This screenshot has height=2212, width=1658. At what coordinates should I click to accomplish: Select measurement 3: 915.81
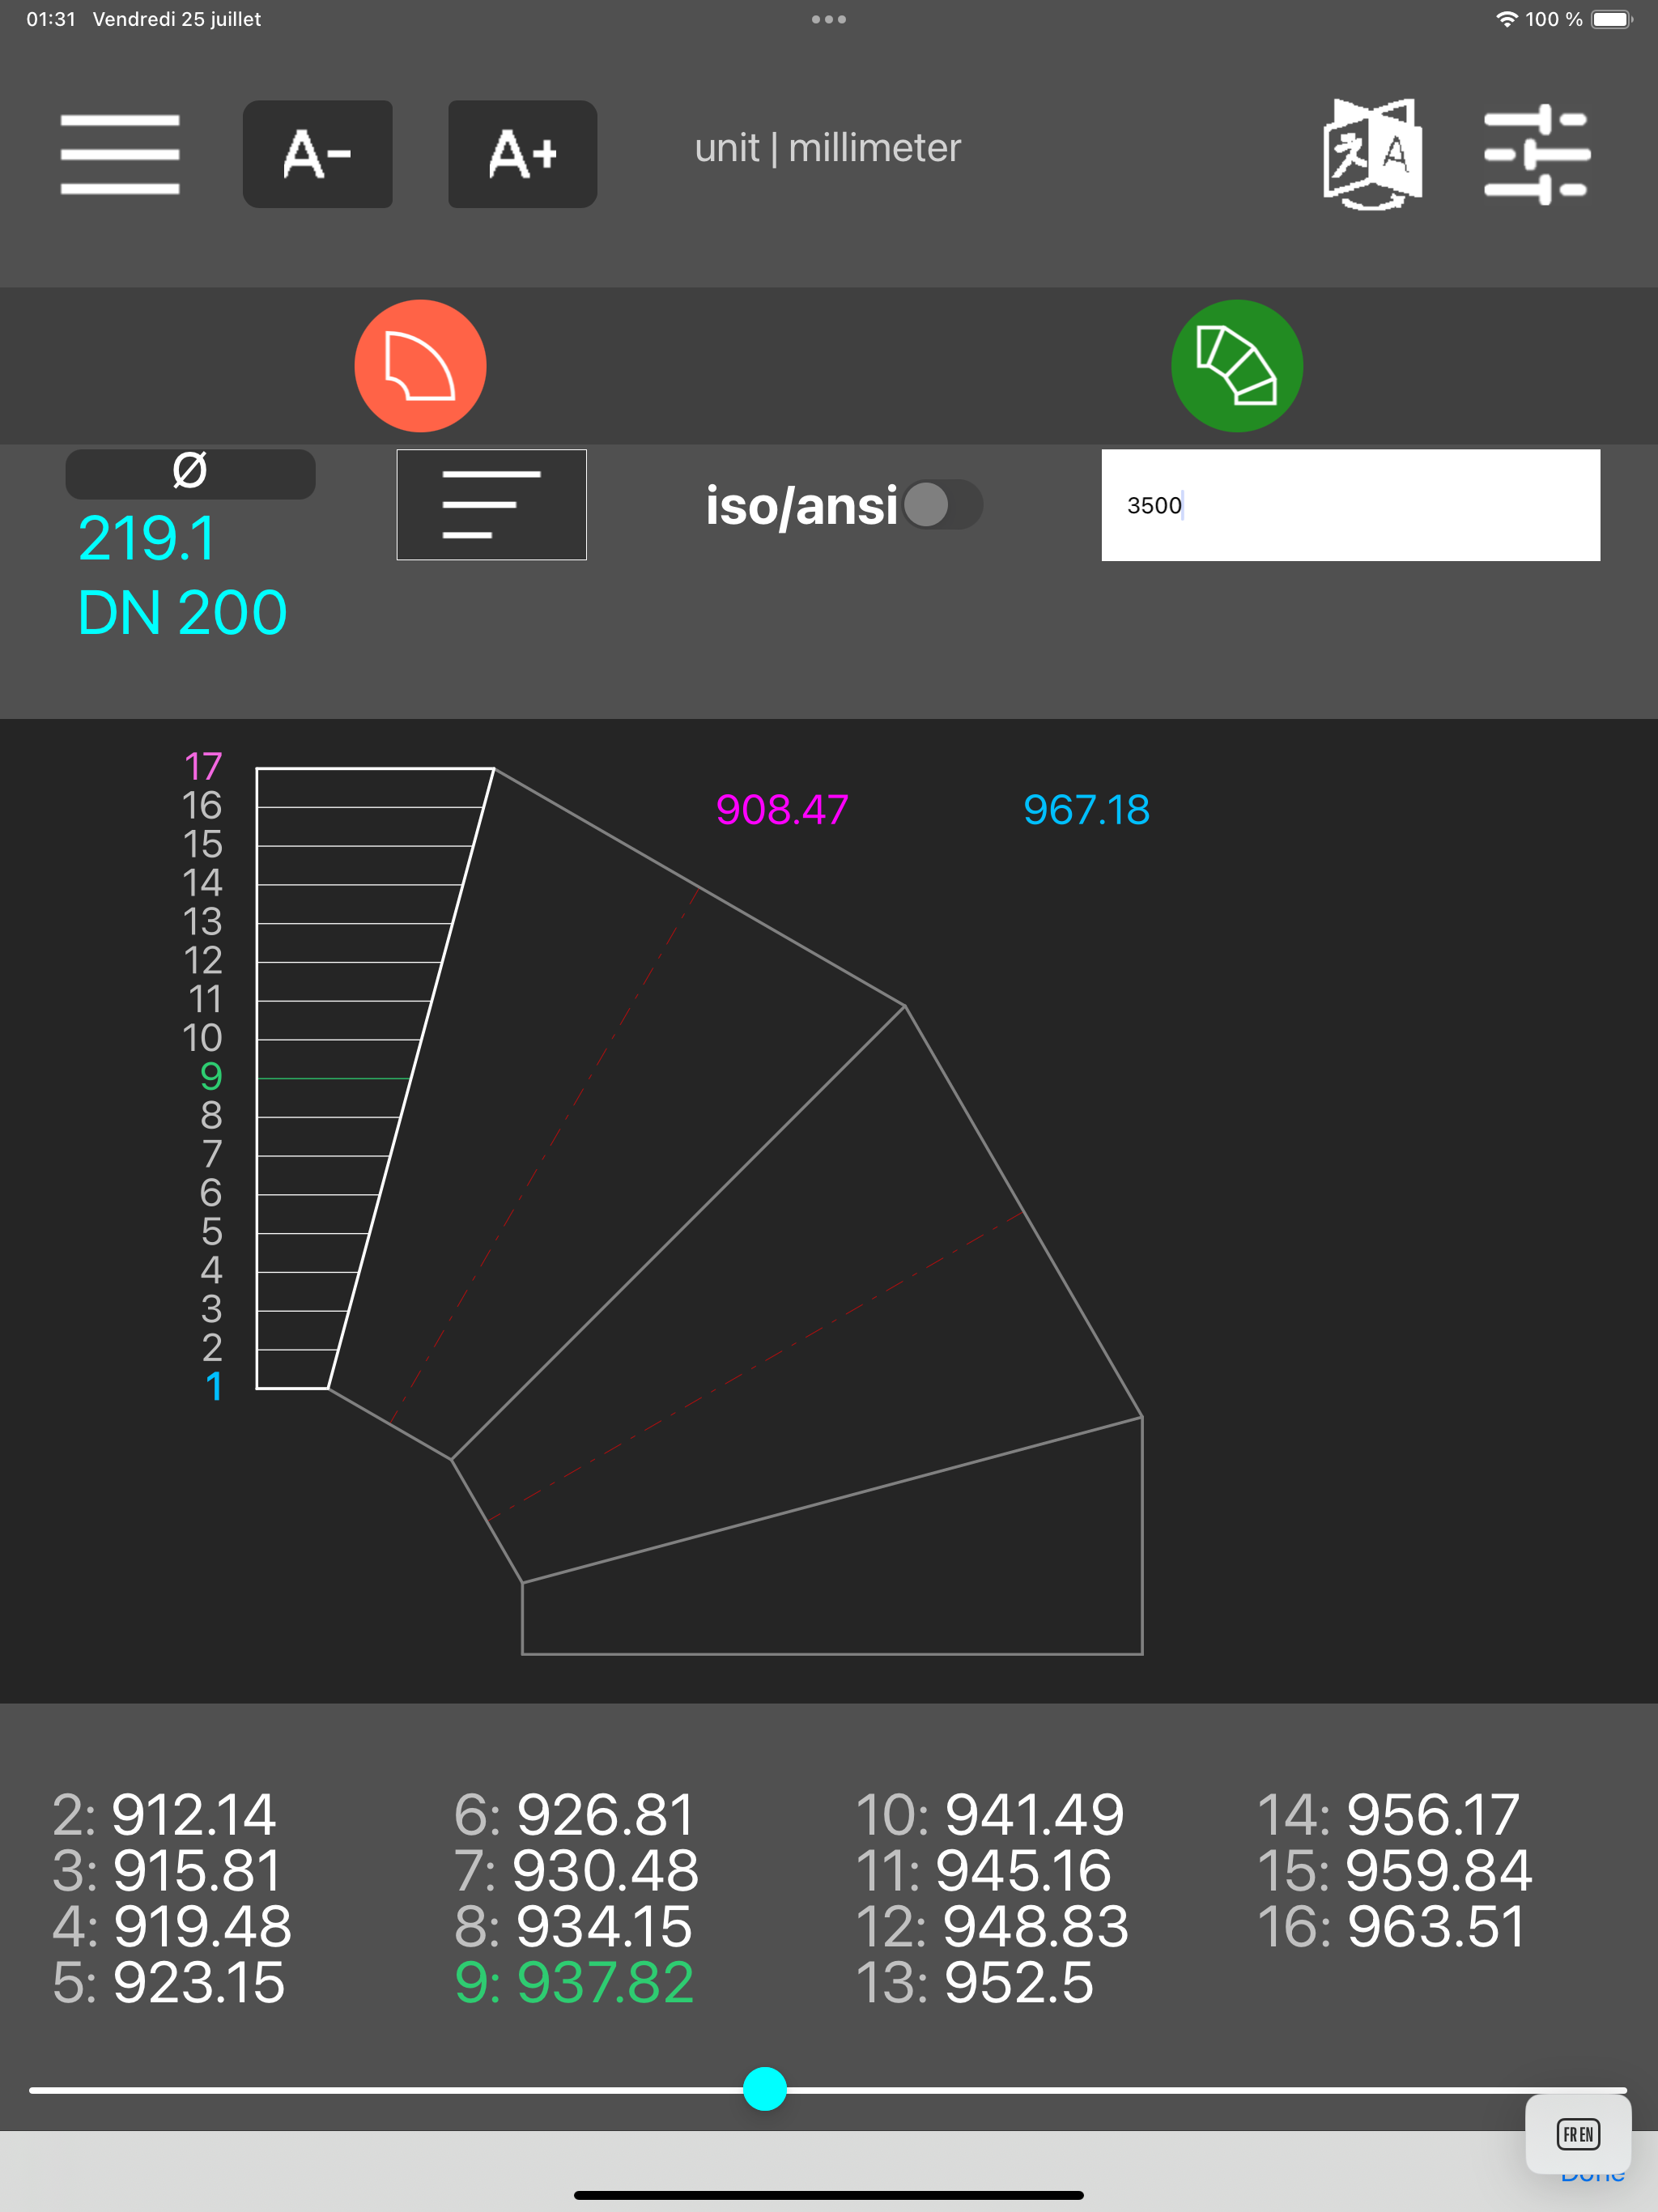tap(166, 1870)
